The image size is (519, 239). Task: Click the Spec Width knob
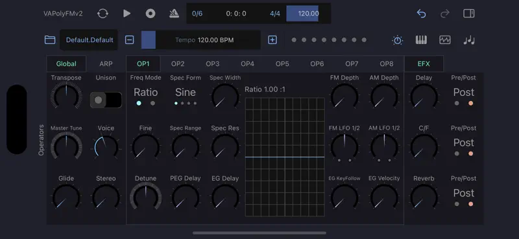pyautogui.click(x=225, y=96)
